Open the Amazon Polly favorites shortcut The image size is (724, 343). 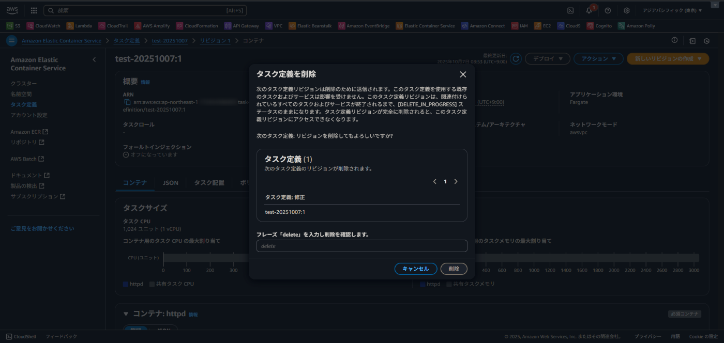click(637, 26)
